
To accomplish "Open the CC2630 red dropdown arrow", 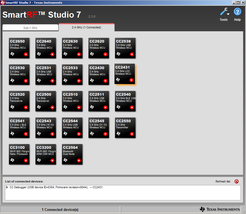I will pos(79,54).
